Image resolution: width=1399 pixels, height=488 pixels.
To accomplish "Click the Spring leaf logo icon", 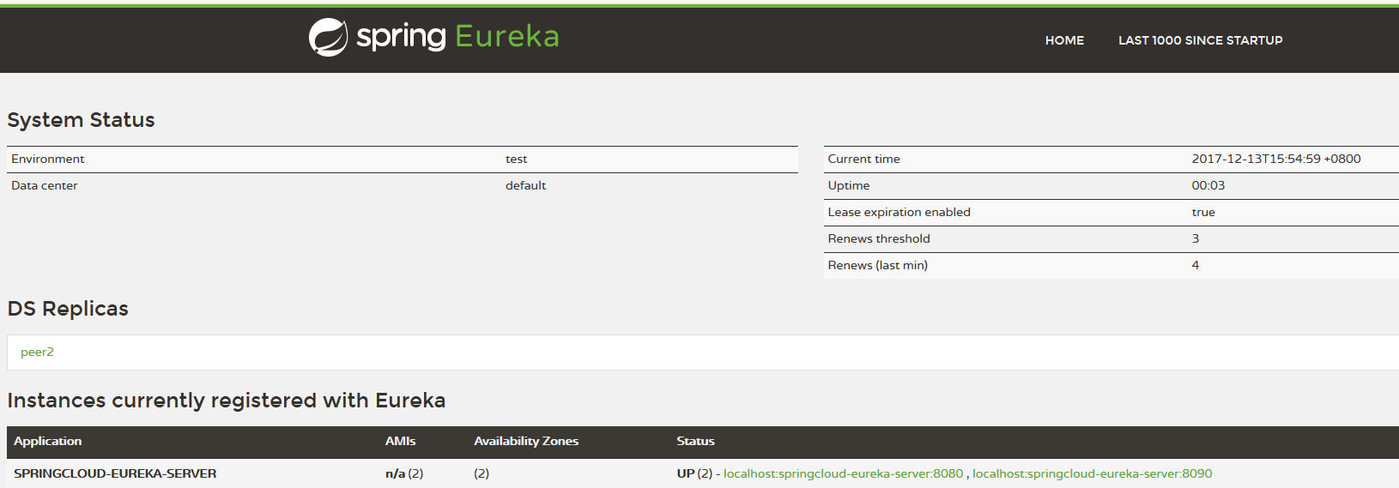I will pyautogui.click(x=328, y=37).
